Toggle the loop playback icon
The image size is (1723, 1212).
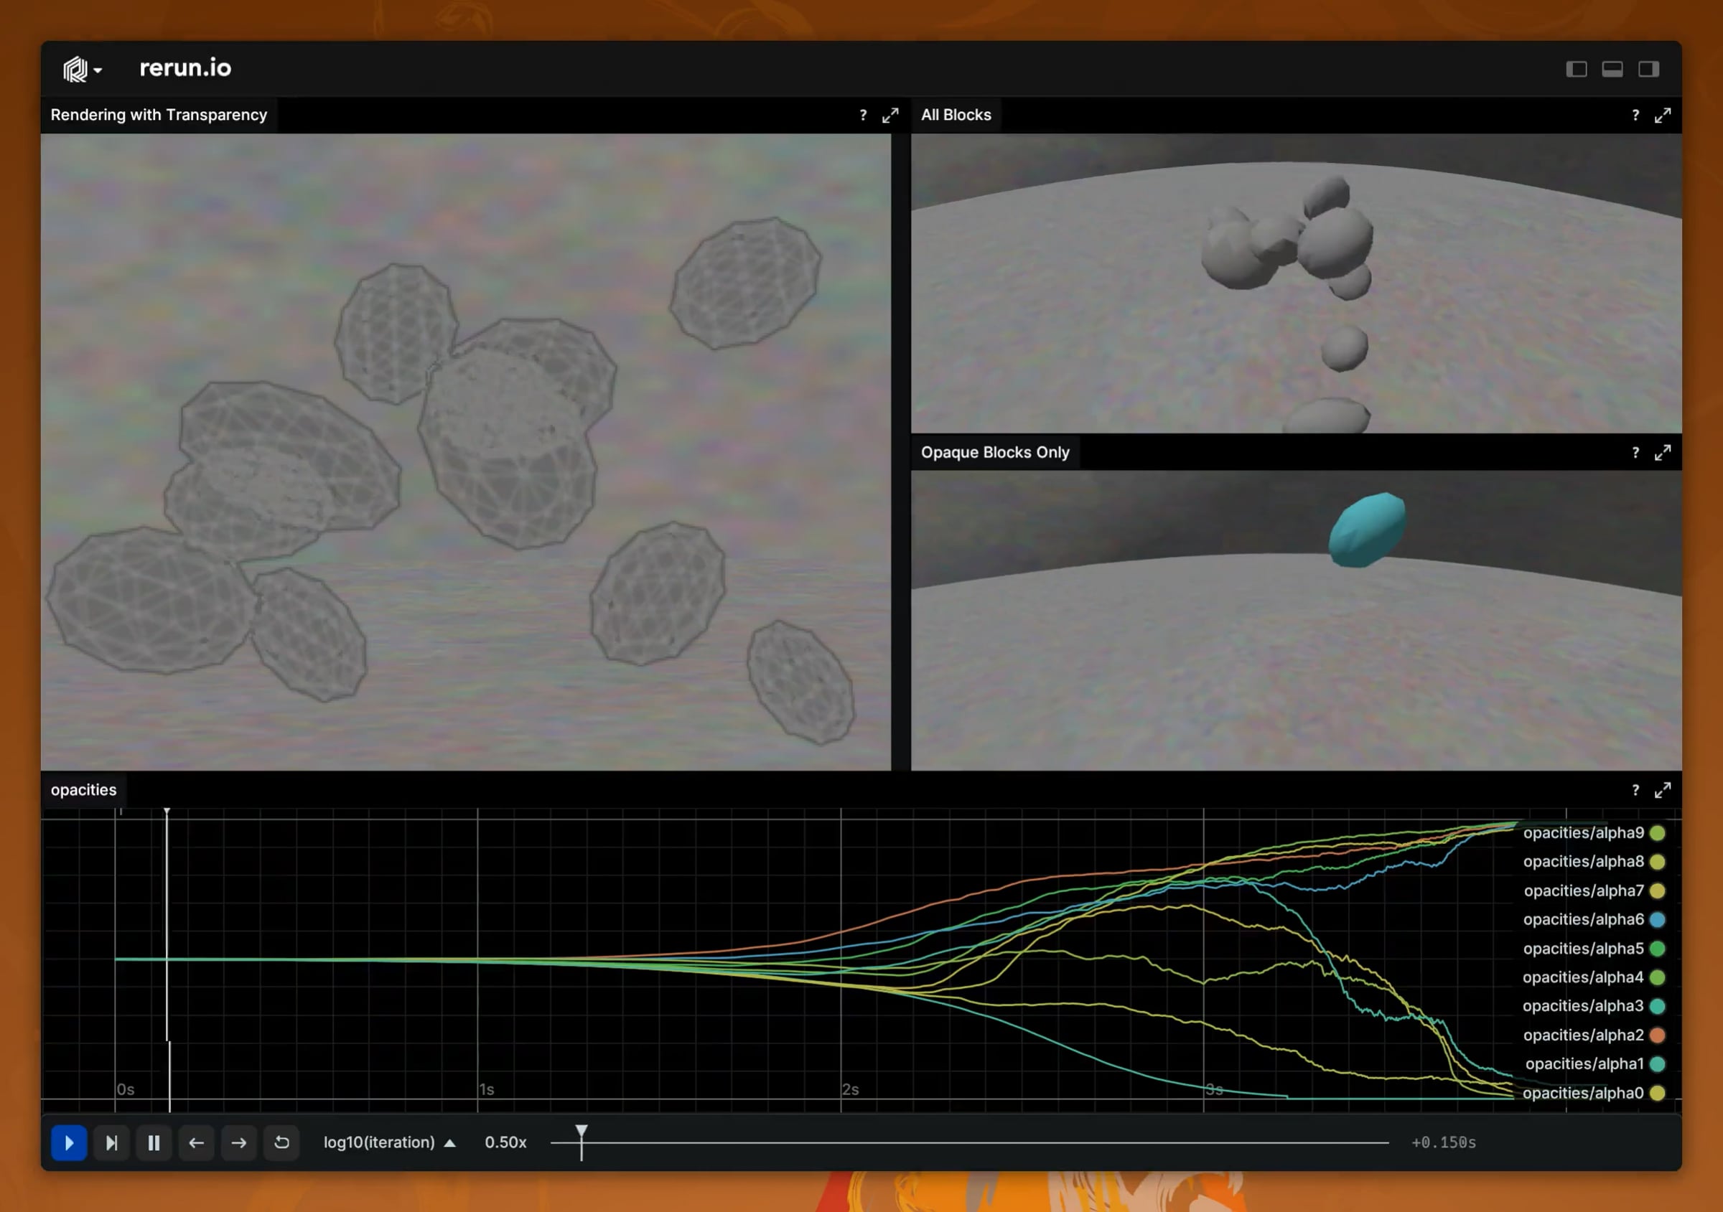point(281,1142)
